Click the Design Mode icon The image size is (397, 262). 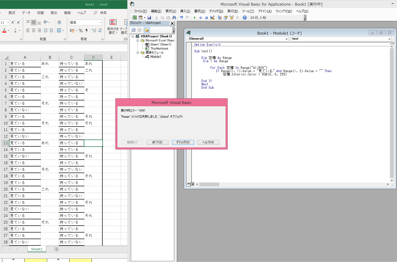[x=212, y=18]
